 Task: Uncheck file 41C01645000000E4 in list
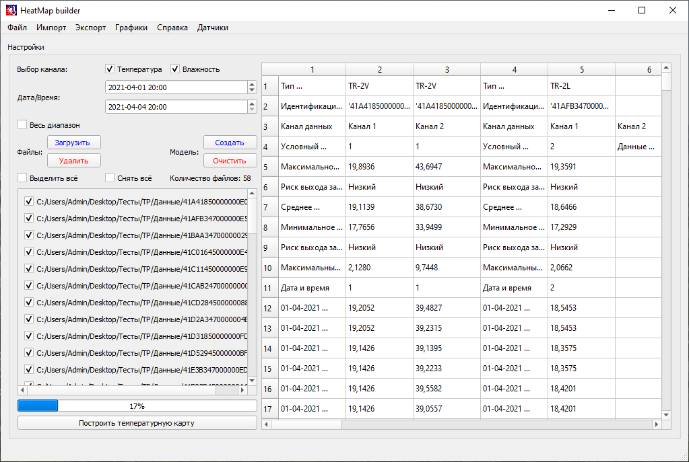point(29,252)
